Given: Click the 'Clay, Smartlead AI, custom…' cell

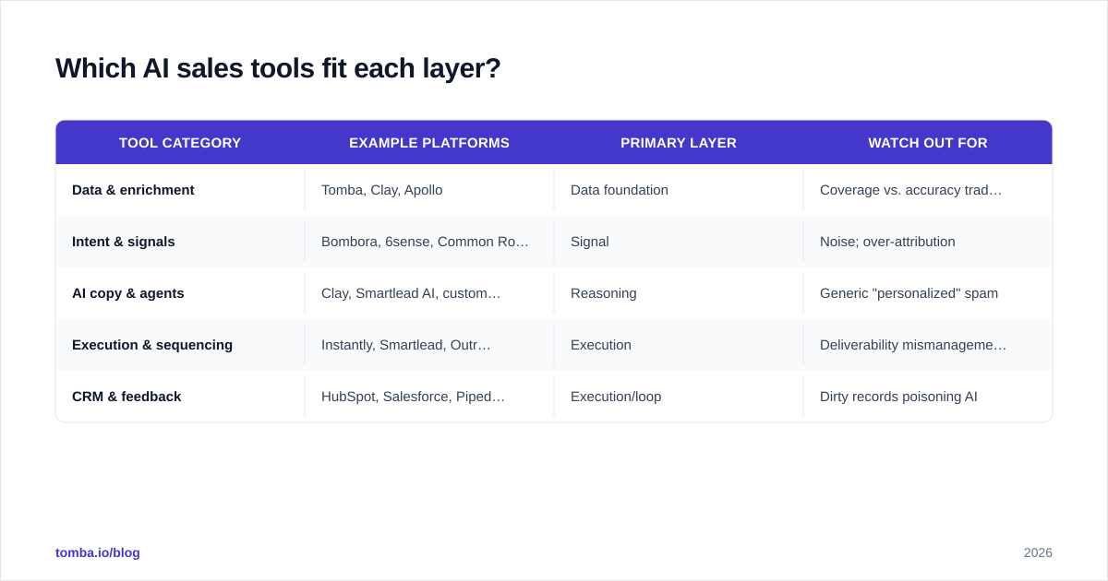Looking at the screenshot, I should [x=411, y=293].
